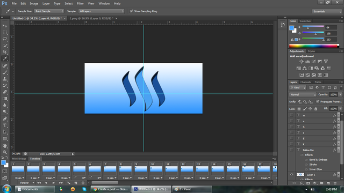The width and height of the screenshot is (344, 193).
Task: Click Brightness/Contrast adjustment icon
Action: tap(302, 62)
